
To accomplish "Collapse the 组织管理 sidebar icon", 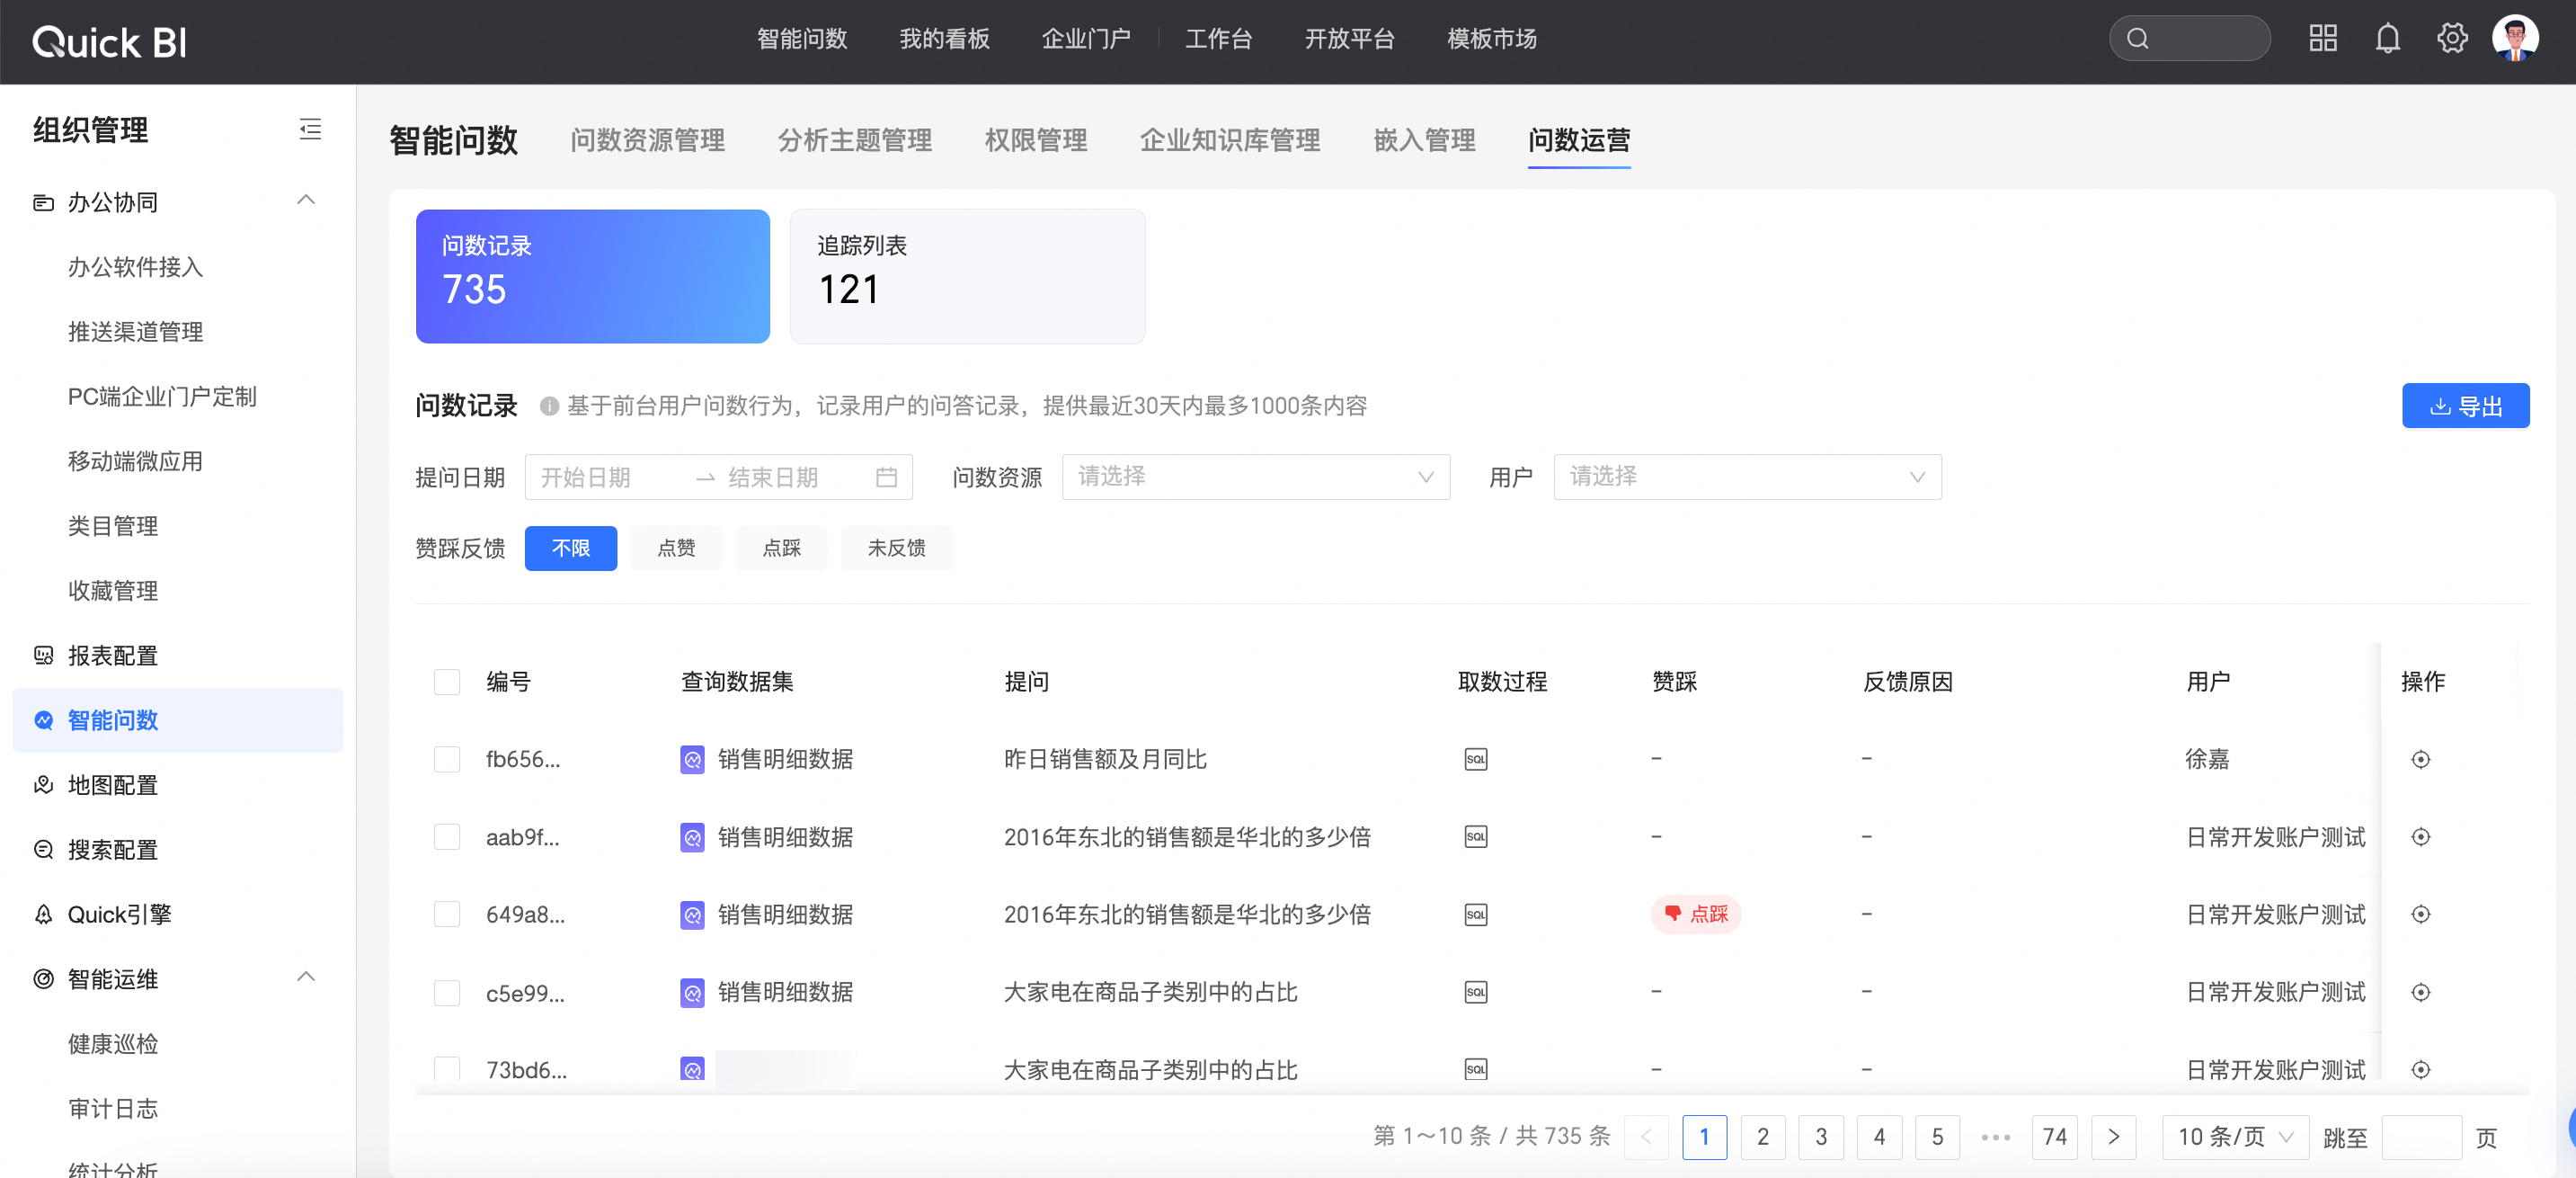I will (310, 129).
